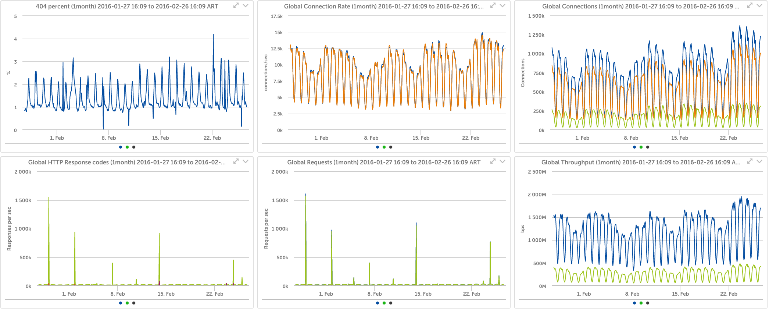Click '15. Feb' label on 404 percent chart

pos(161,138)
